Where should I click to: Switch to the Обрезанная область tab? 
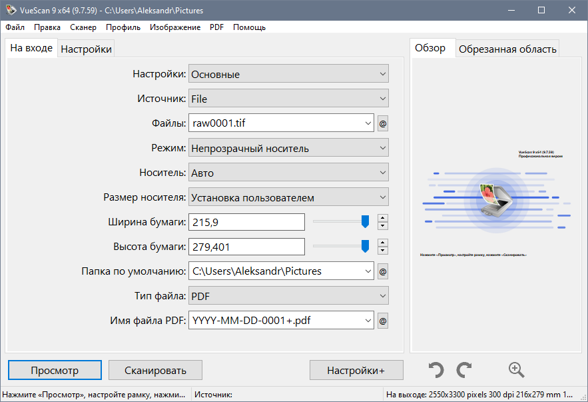507,49
